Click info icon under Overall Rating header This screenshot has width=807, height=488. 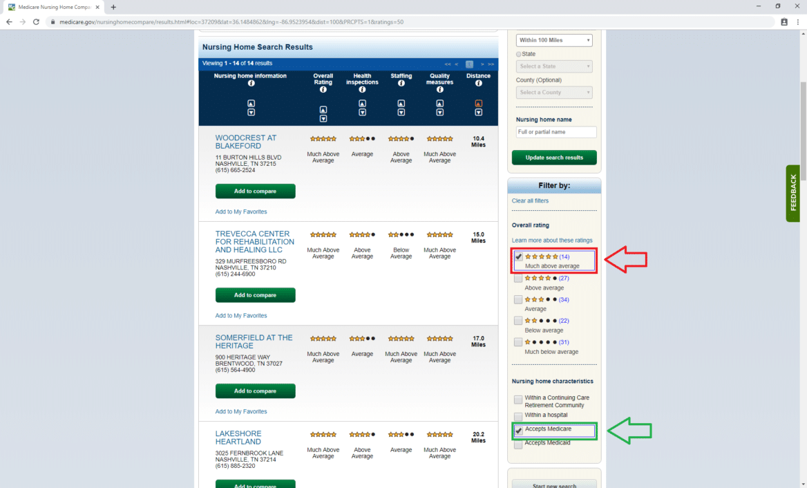coord(323,91)
